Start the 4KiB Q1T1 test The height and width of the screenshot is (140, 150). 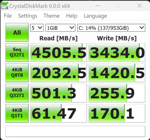click(x=17, y=113)
